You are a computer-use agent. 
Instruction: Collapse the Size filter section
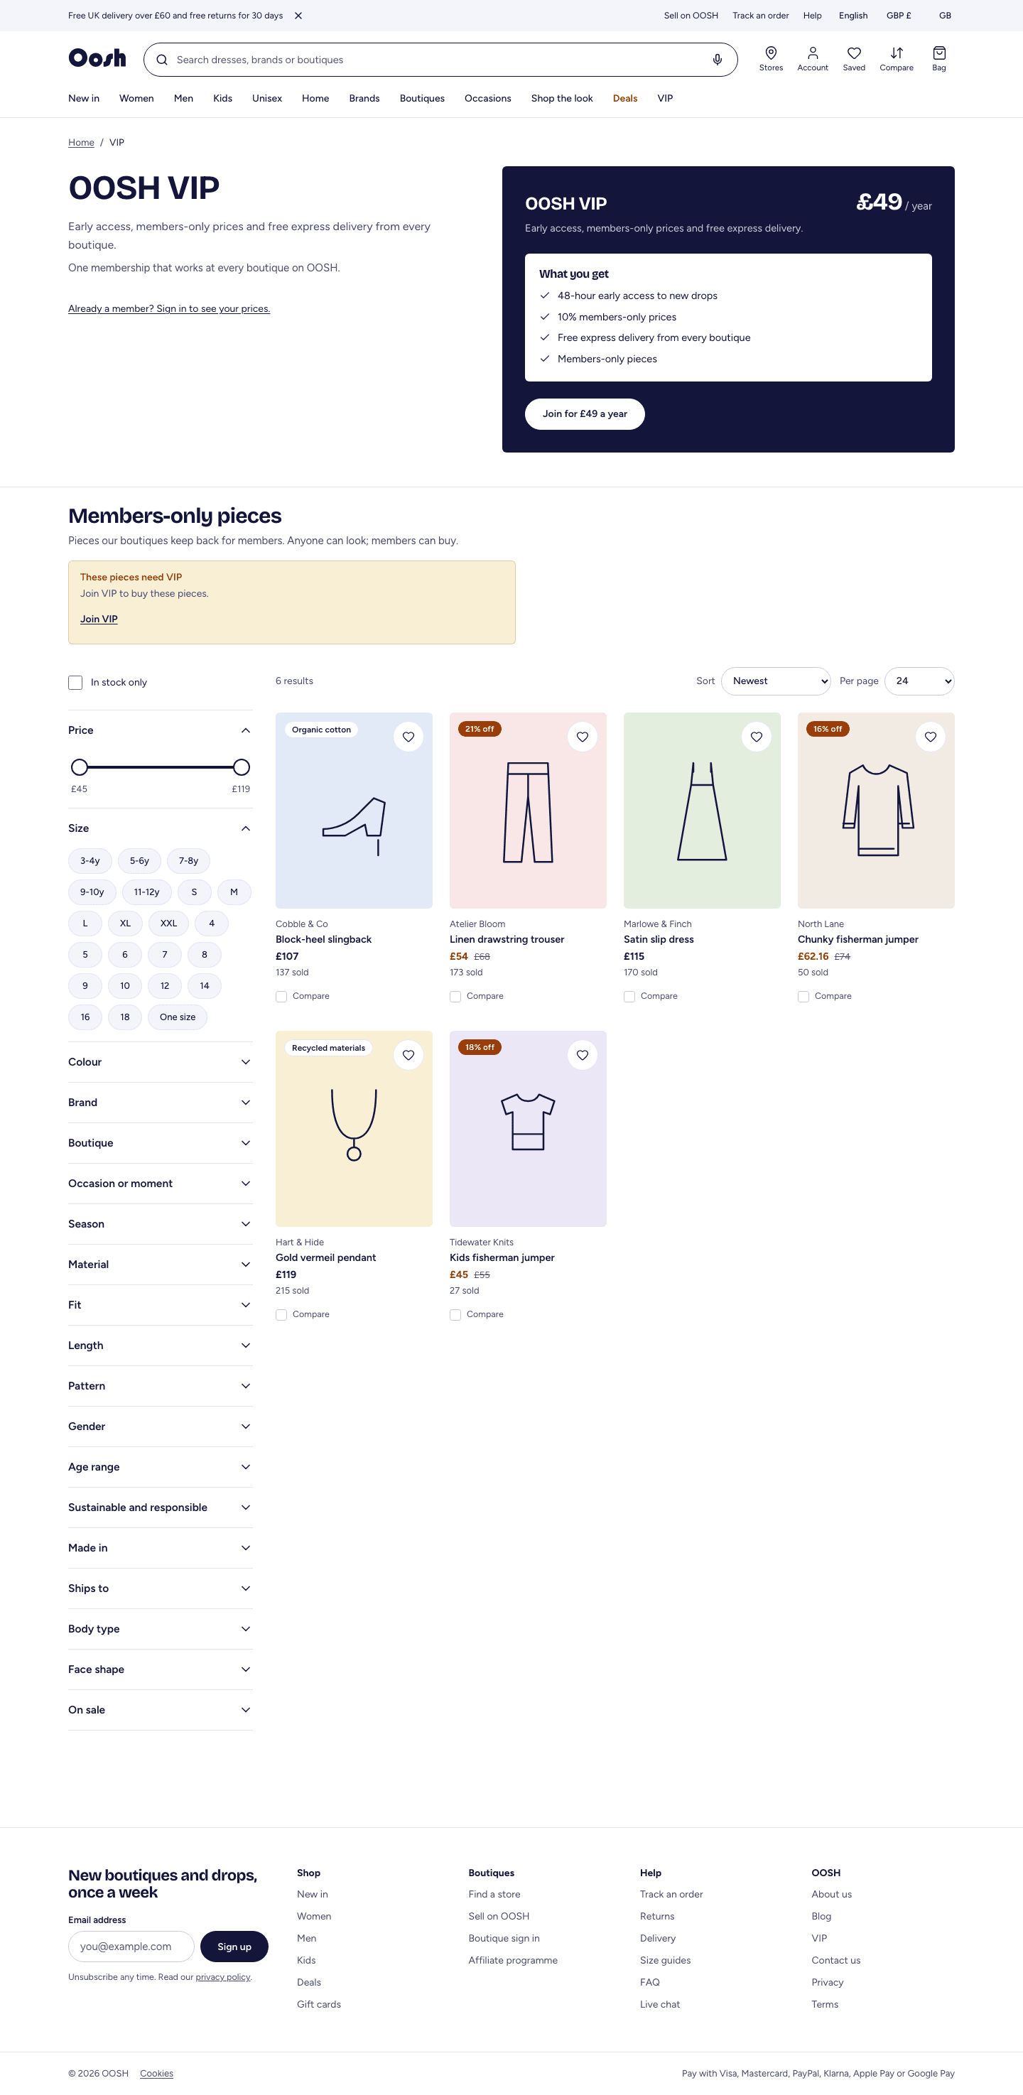tap(161, 828)
